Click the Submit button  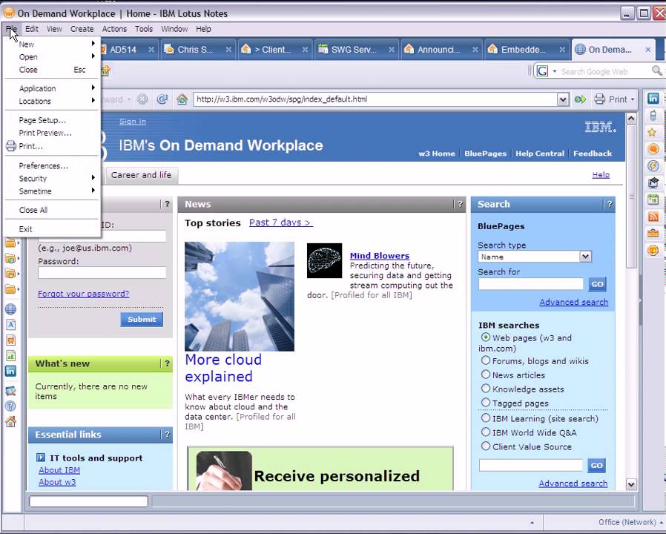point(142,319)
